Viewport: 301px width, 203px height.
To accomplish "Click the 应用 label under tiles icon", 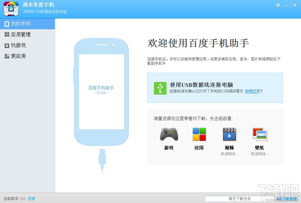I will tap(199, 148).
